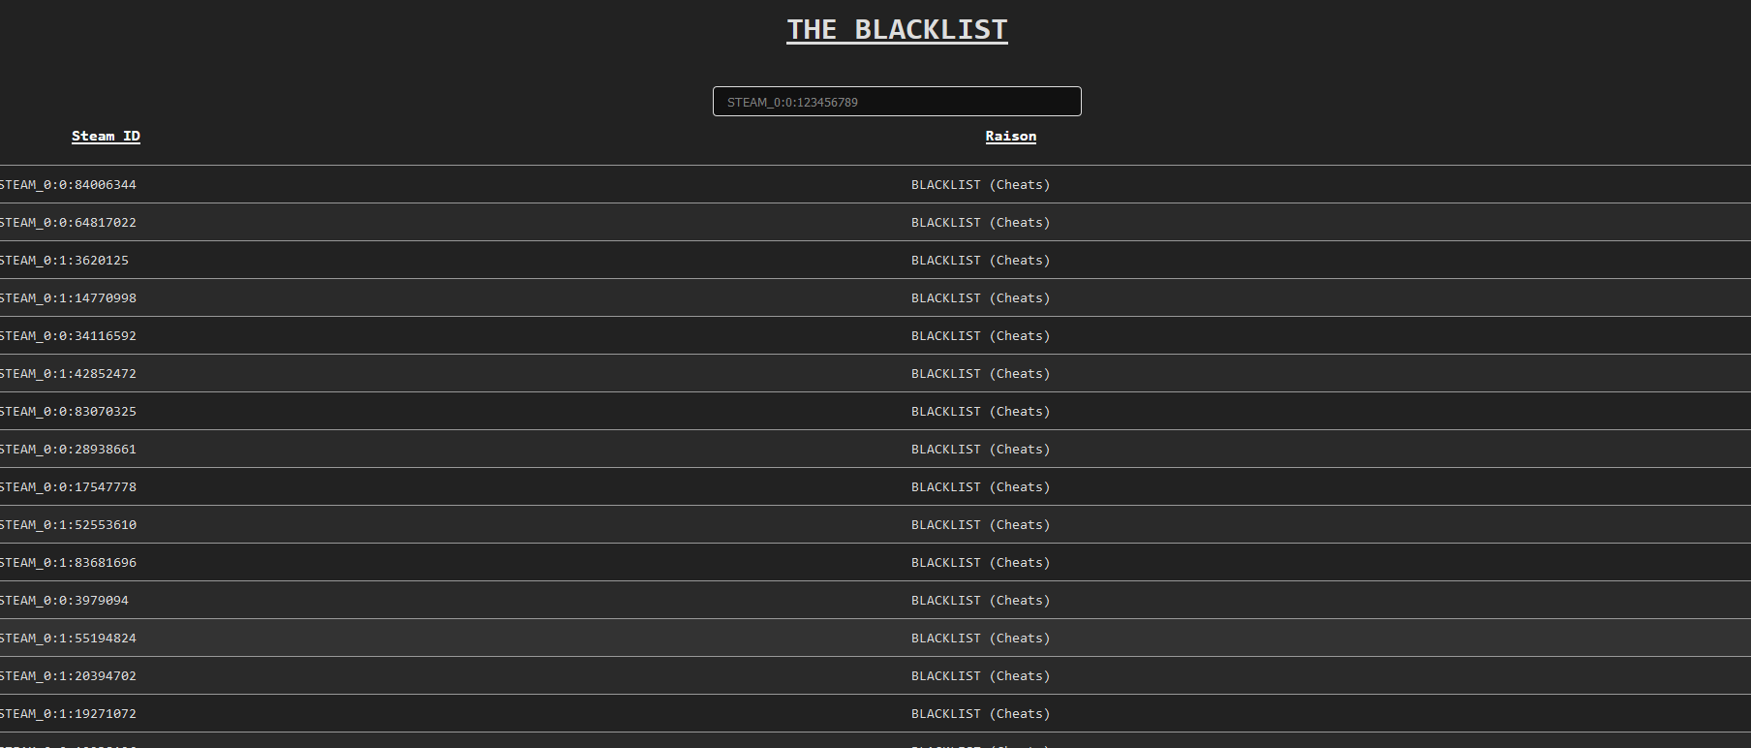Select row STEAM_0:1:42852472
The height and width of the screenshot is (748, 1751).
click(x=875, y=373)
